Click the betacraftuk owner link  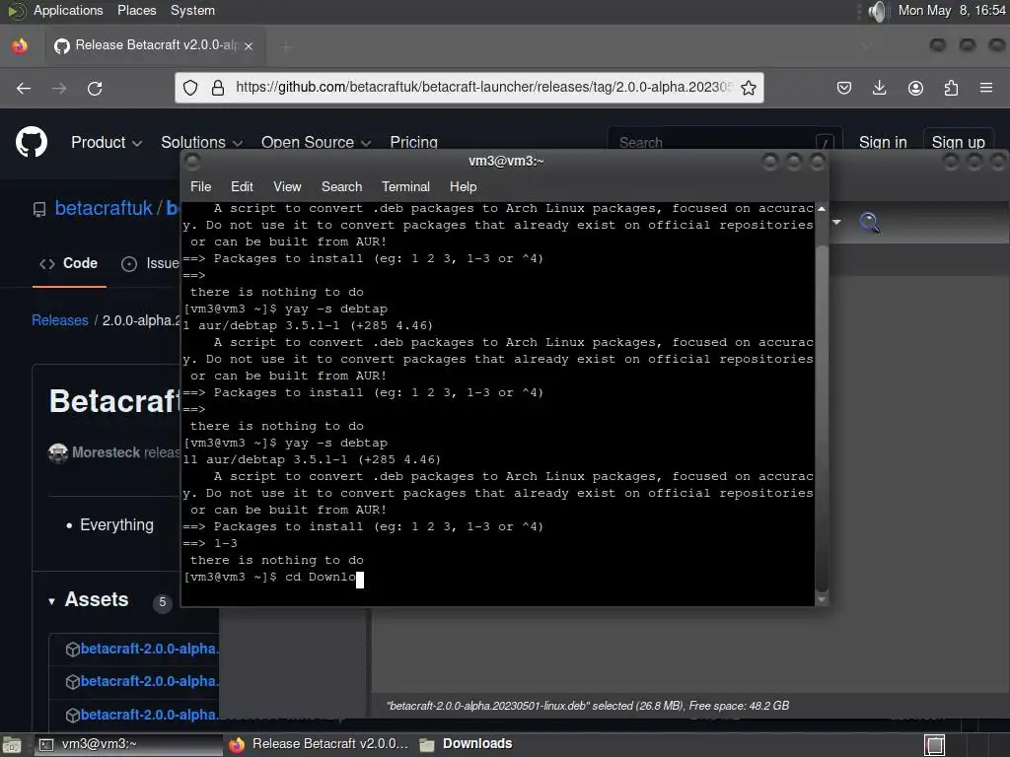tap(104, 208)
